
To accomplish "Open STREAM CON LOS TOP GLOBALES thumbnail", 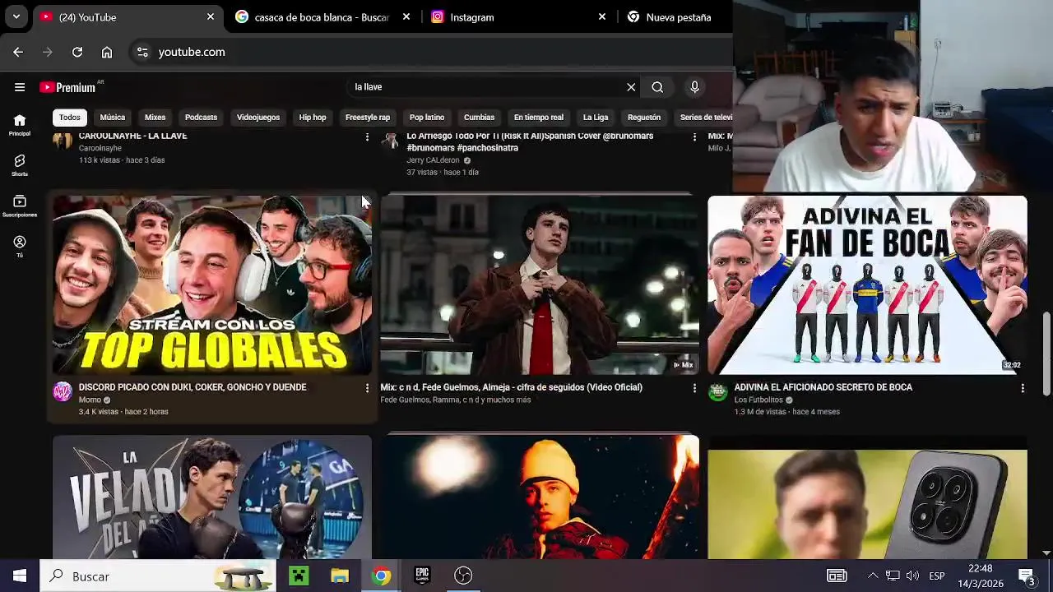I will (212, 285).
